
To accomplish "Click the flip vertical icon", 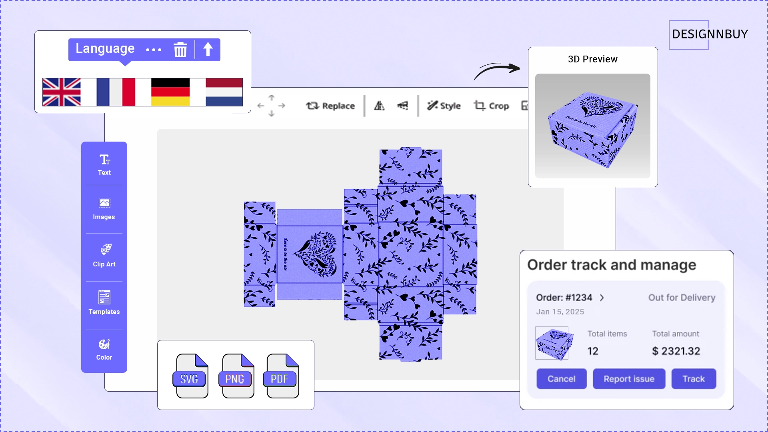I will coord(403,106).
